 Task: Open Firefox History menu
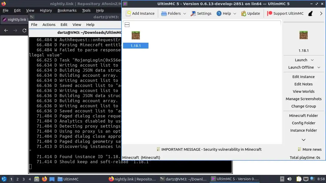pyautogui.click(x=46, y=10)
